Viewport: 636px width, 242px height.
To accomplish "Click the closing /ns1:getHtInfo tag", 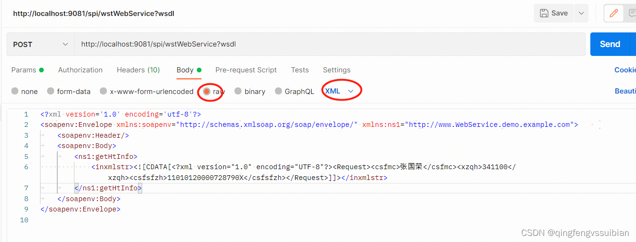I will tap(108, 188).
